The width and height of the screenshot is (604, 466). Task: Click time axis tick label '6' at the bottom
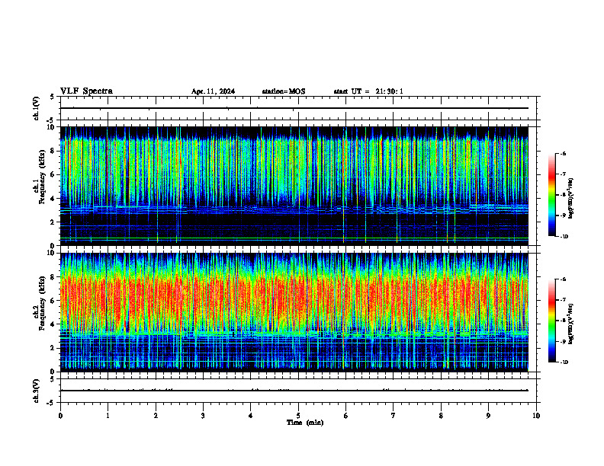[346, 416]
